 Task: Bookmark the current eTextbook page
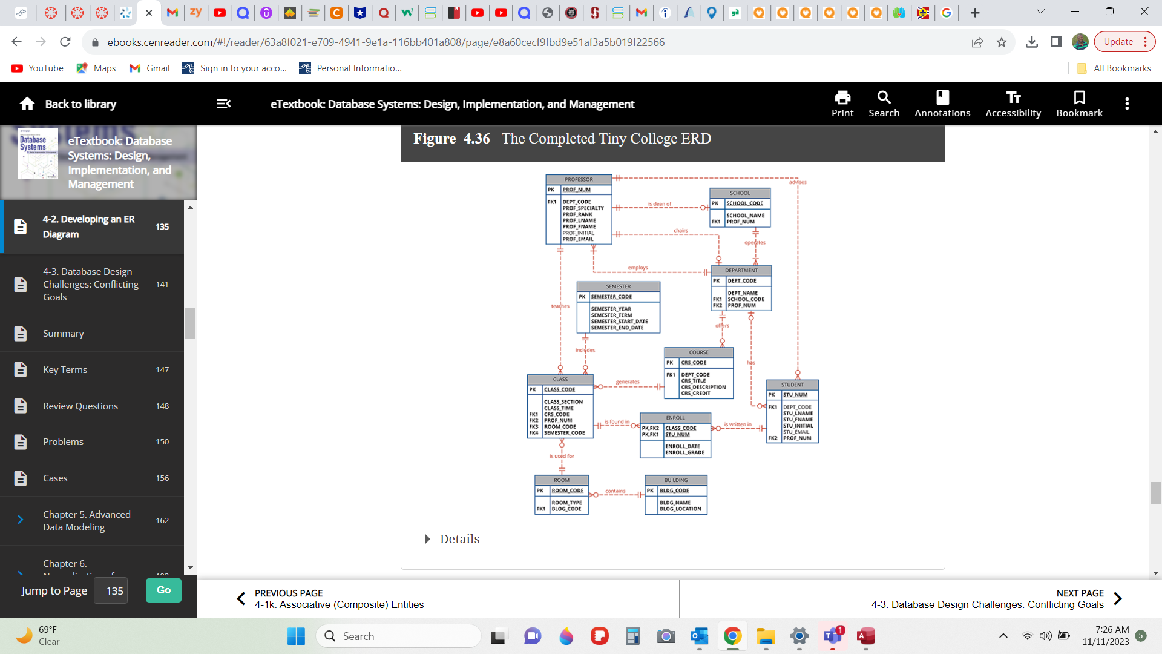pyautogui.click(x=1080, y=103)
